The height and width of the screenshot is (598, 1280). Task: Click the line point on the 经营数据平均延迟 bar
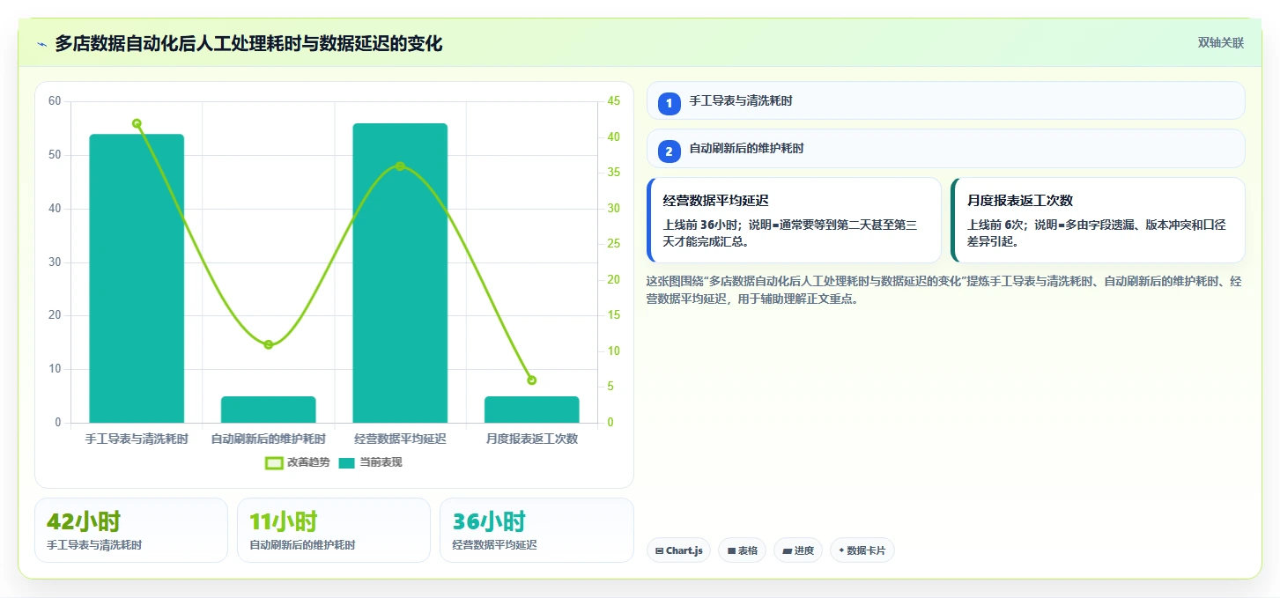coord(400,166)
